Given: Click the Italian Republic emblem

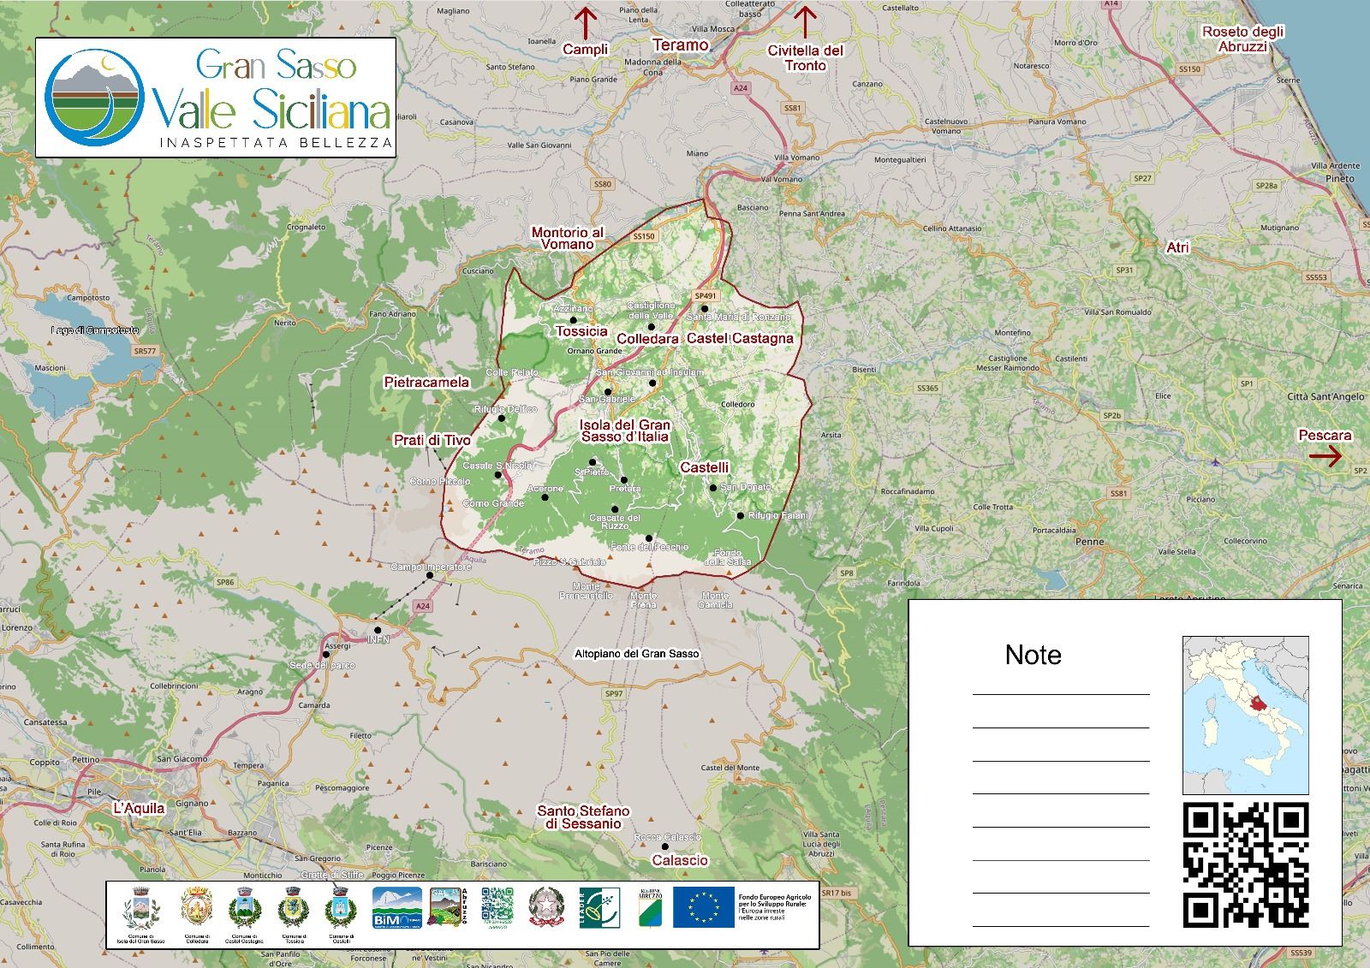Looking at the screenshot, I should 546,907.
